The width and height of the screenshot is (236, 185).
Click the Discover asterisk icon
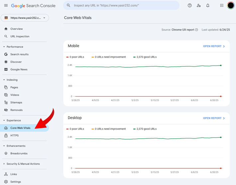(6, 62)
